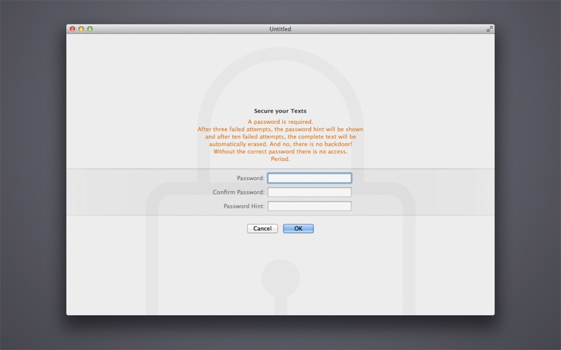Click the Password input field
The width and height of the screenshot is (561, 350).
tap(309, 178)
